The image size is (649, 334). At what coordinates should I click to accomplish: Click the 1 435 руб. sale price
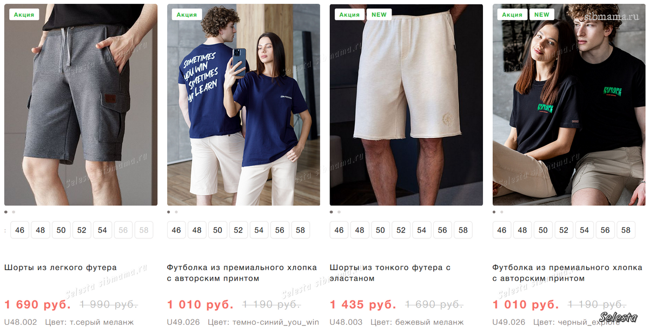tap(363, 304)
